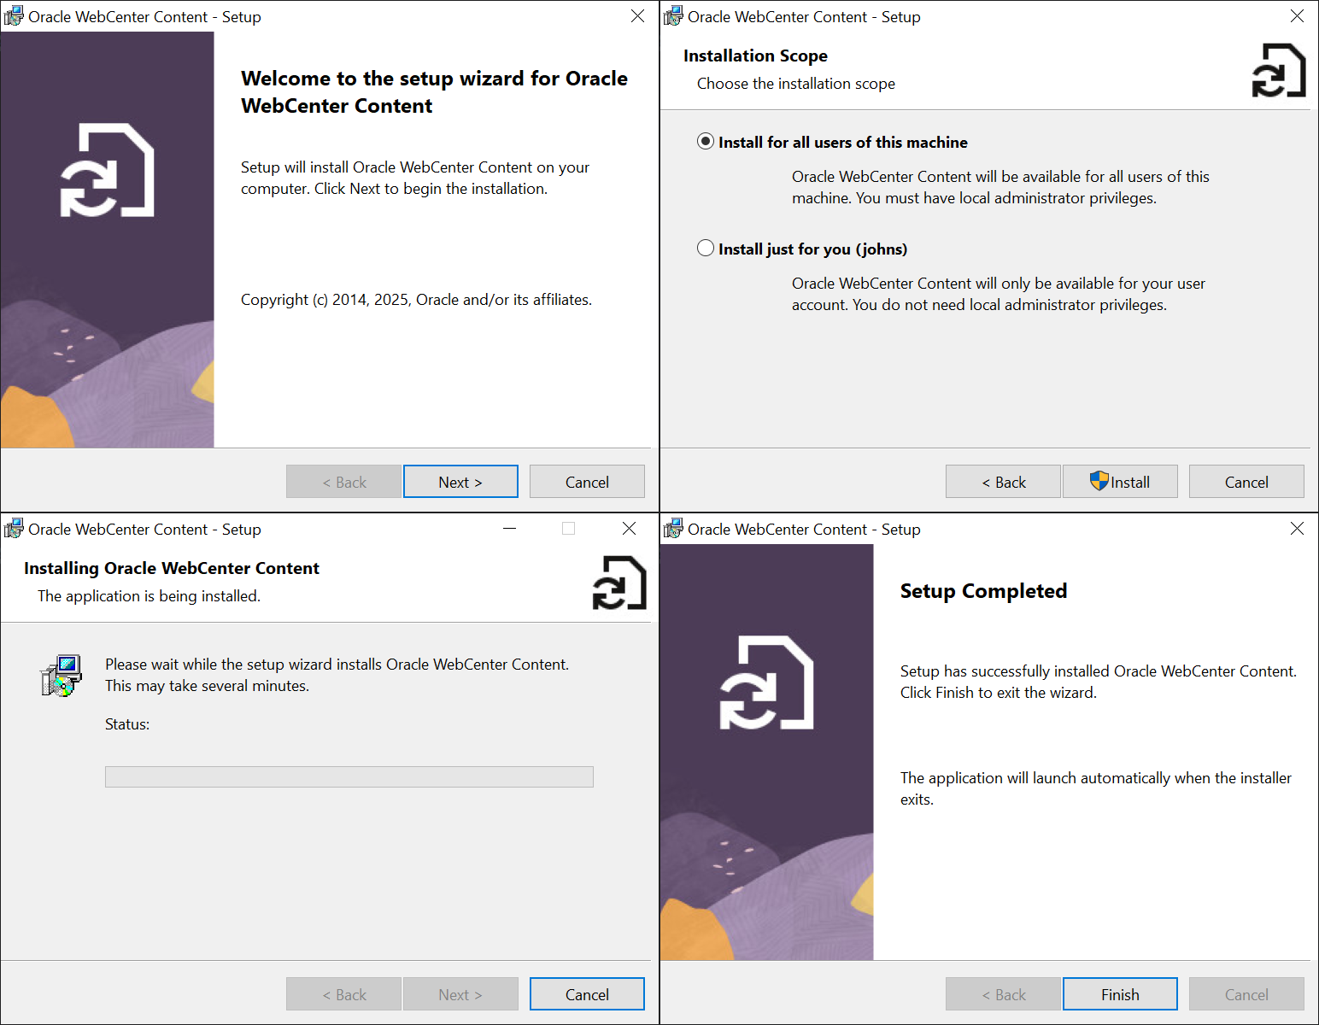Click 'The application is being installed.' text
Image resolution: width=1319 pixels, height=1025 pixels.
149,596
